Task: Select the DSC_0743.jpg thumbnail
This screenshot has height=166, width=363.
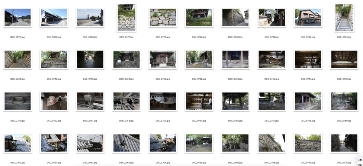Action: [x=235, y=59]
